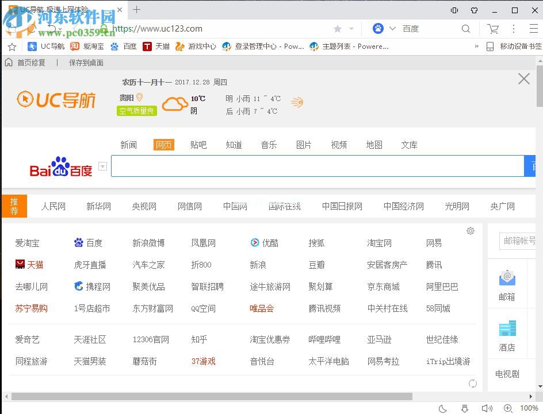Click the orange wind icon beside forecast

pos(297,102)
